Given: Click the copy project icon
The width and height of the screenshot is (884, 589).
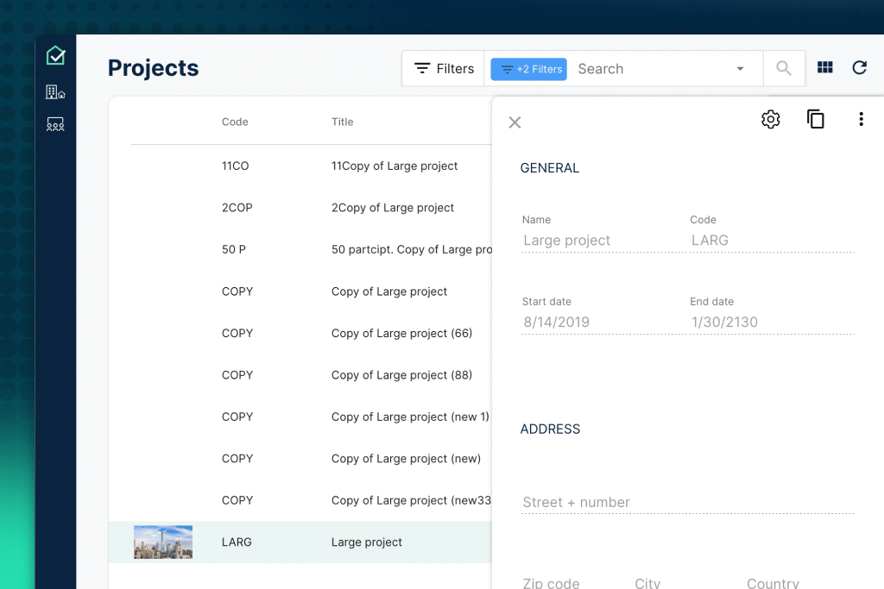Looking at the screenshot, I should coord(815,120).
